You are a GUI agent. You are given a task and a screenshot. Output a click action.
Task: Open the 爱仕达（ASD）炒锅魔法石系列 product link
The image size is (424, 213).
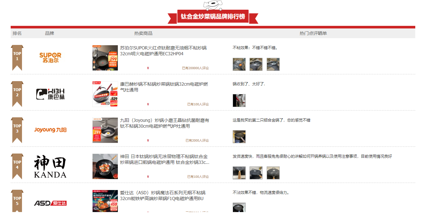click(162, 196)
